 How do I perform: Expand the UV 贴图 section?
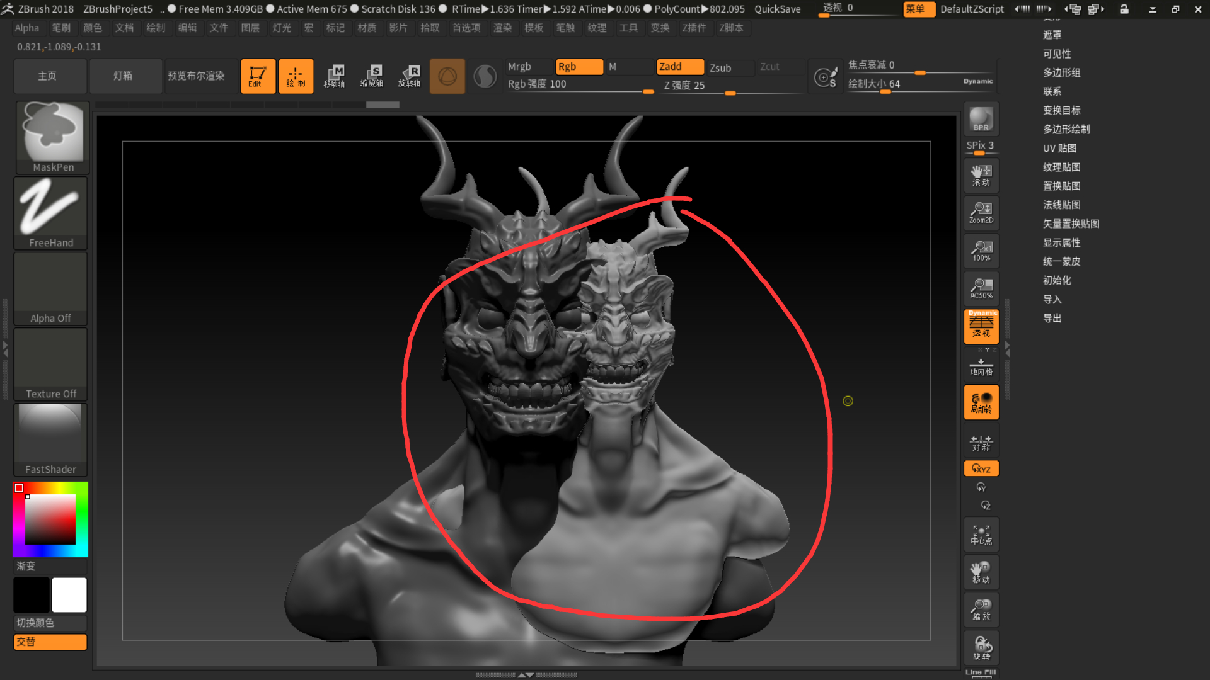pyautogui.click(x=1059, y=148)
